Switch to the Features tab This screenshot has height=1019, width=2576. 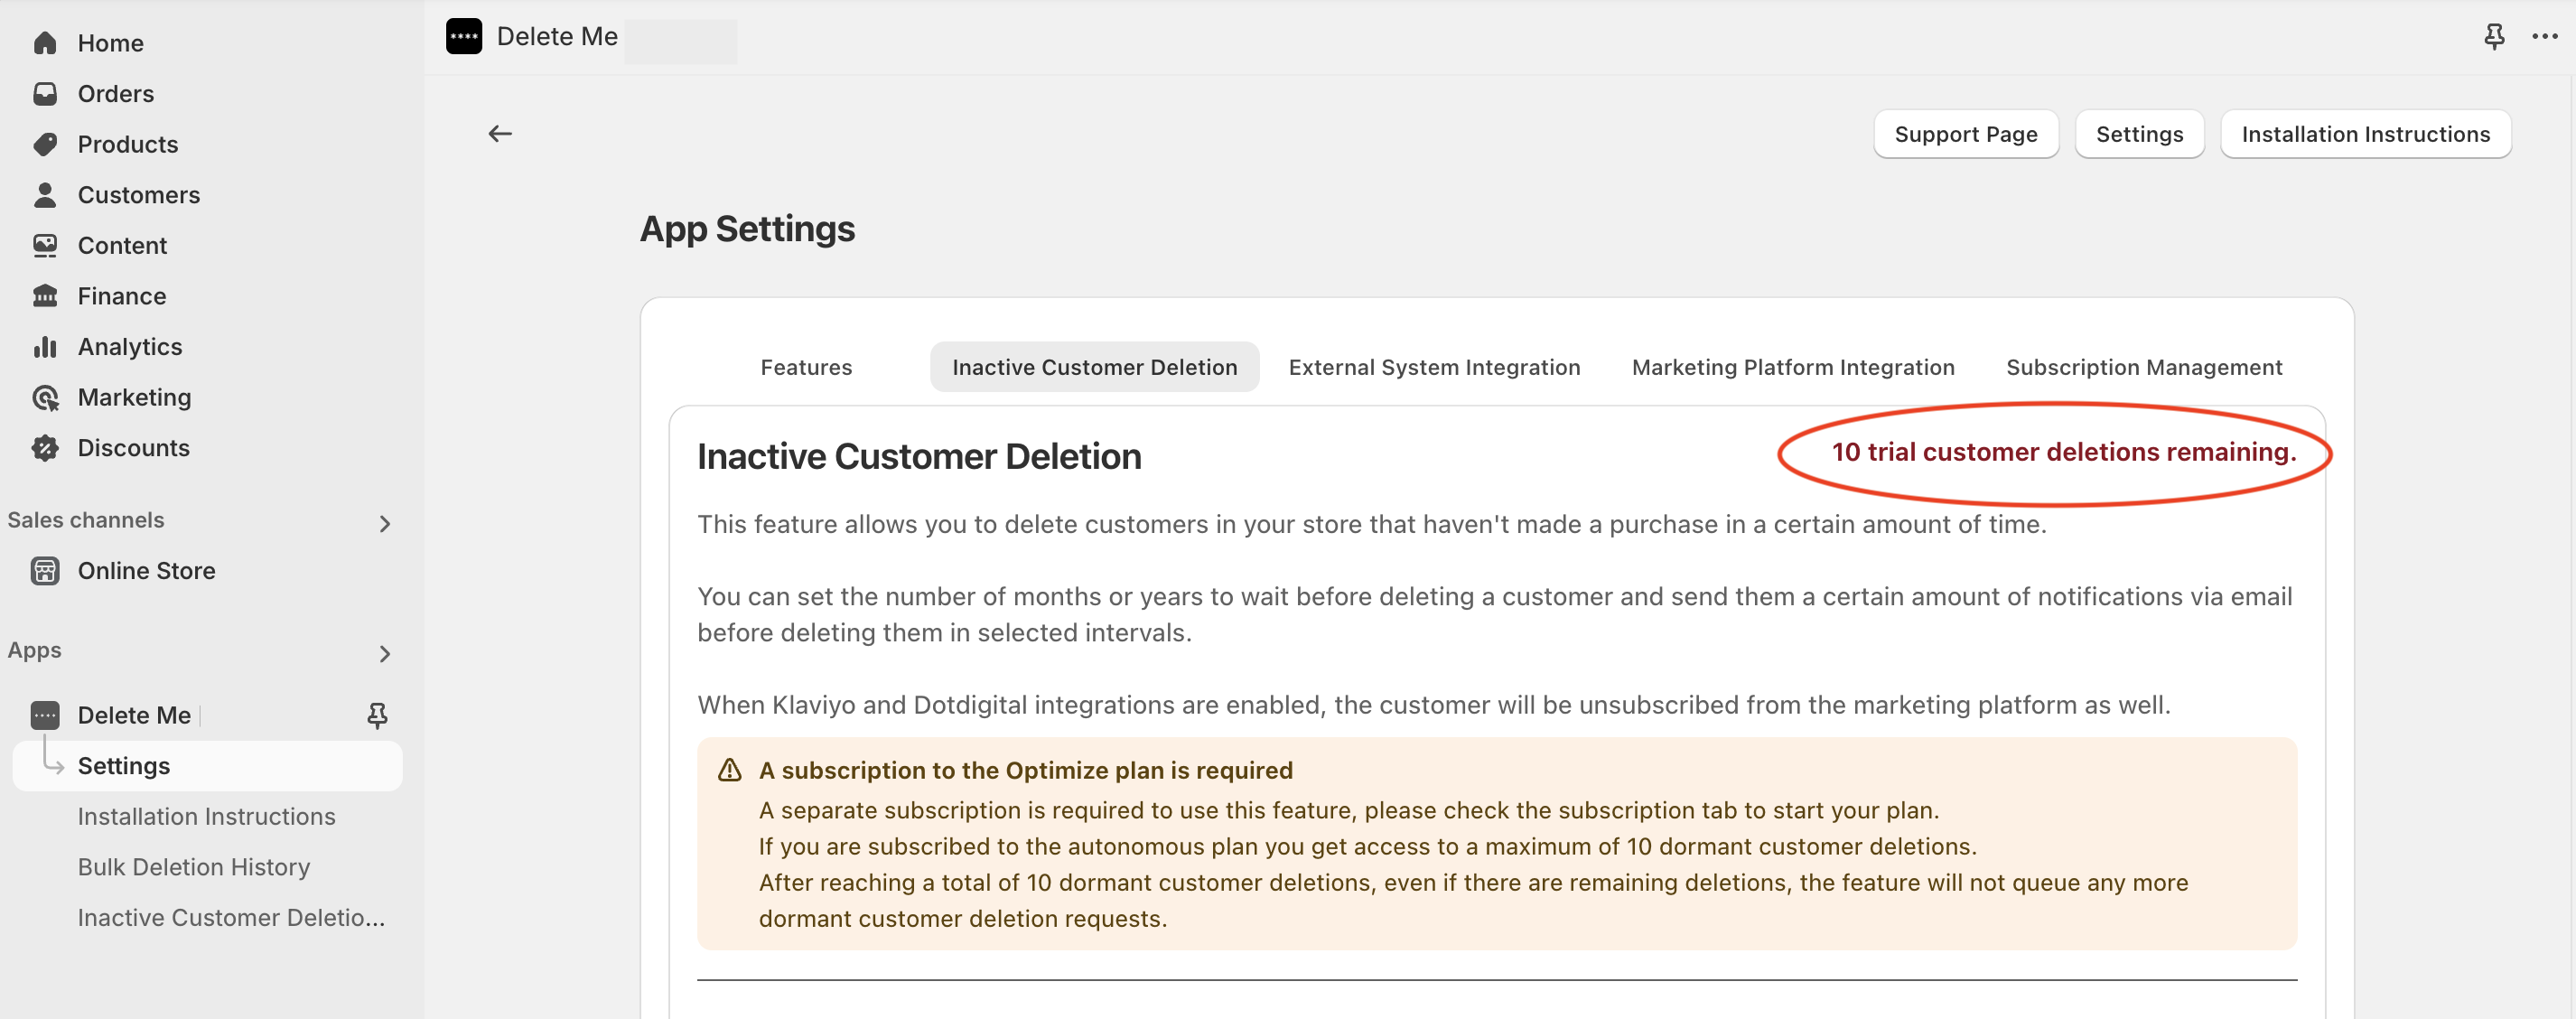point(806,367)
